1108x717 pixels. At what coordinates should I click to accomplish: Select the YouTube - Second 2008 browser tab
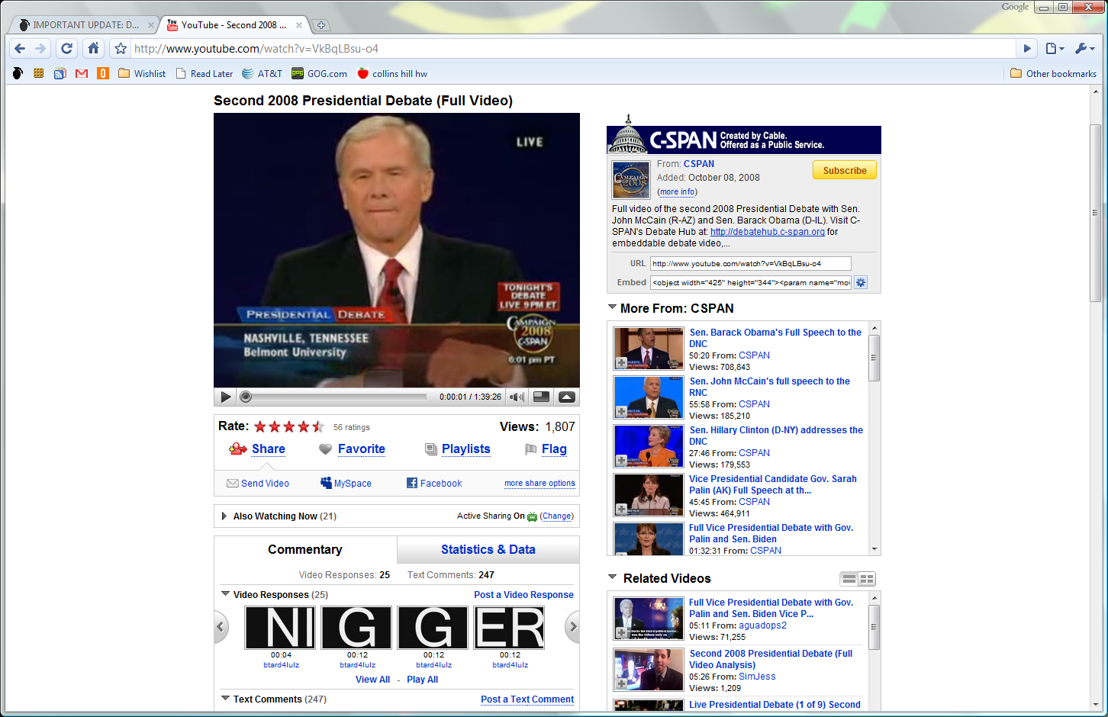click(235, 25)
